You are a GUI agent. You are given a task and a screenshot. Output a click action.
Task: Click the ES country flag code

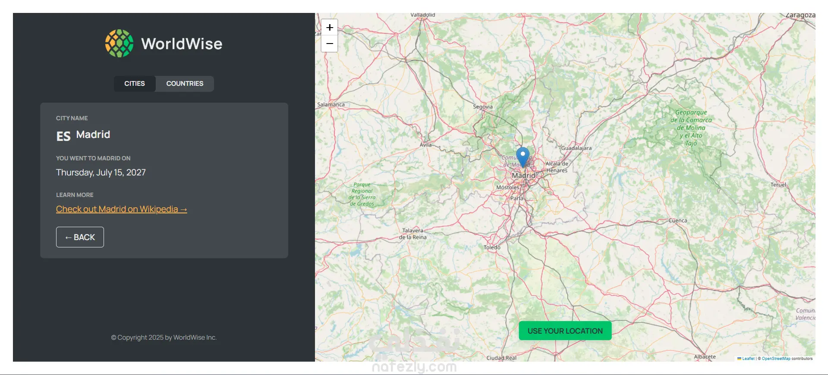[x=63, y=136]
